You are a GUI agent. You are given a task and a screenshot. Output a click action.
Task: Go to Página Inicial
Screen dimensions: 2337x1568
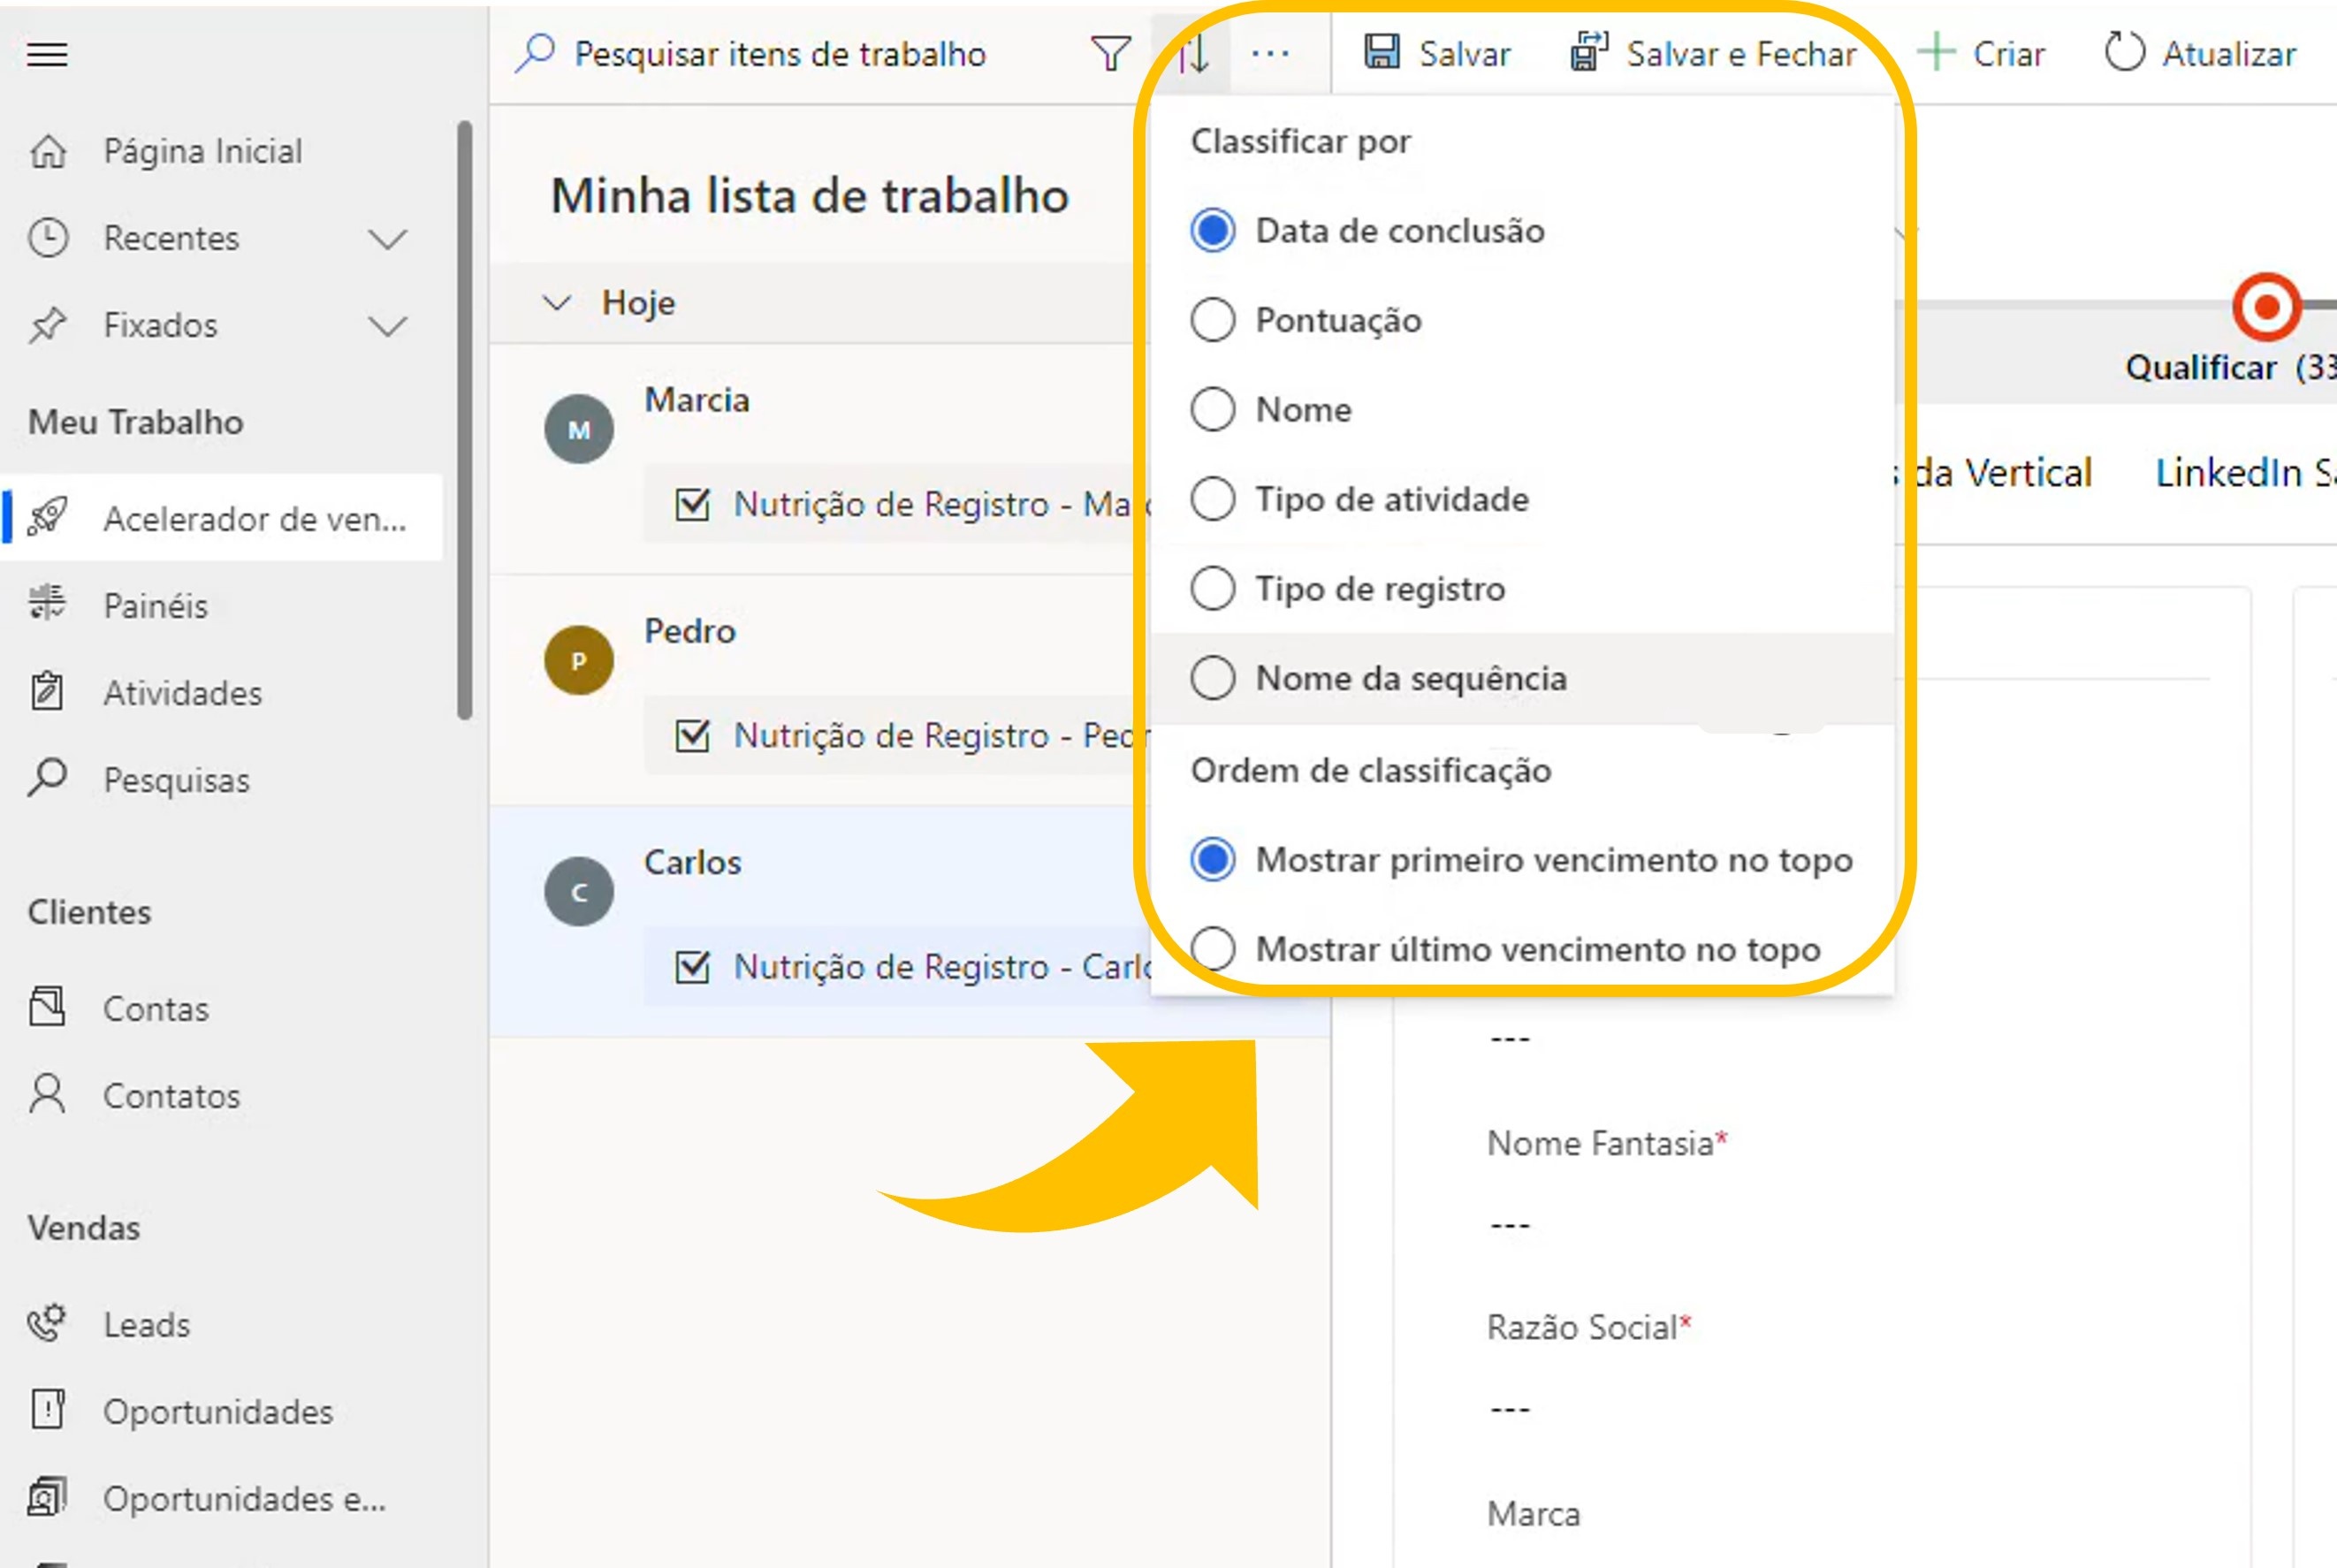[x=202, y=151]
